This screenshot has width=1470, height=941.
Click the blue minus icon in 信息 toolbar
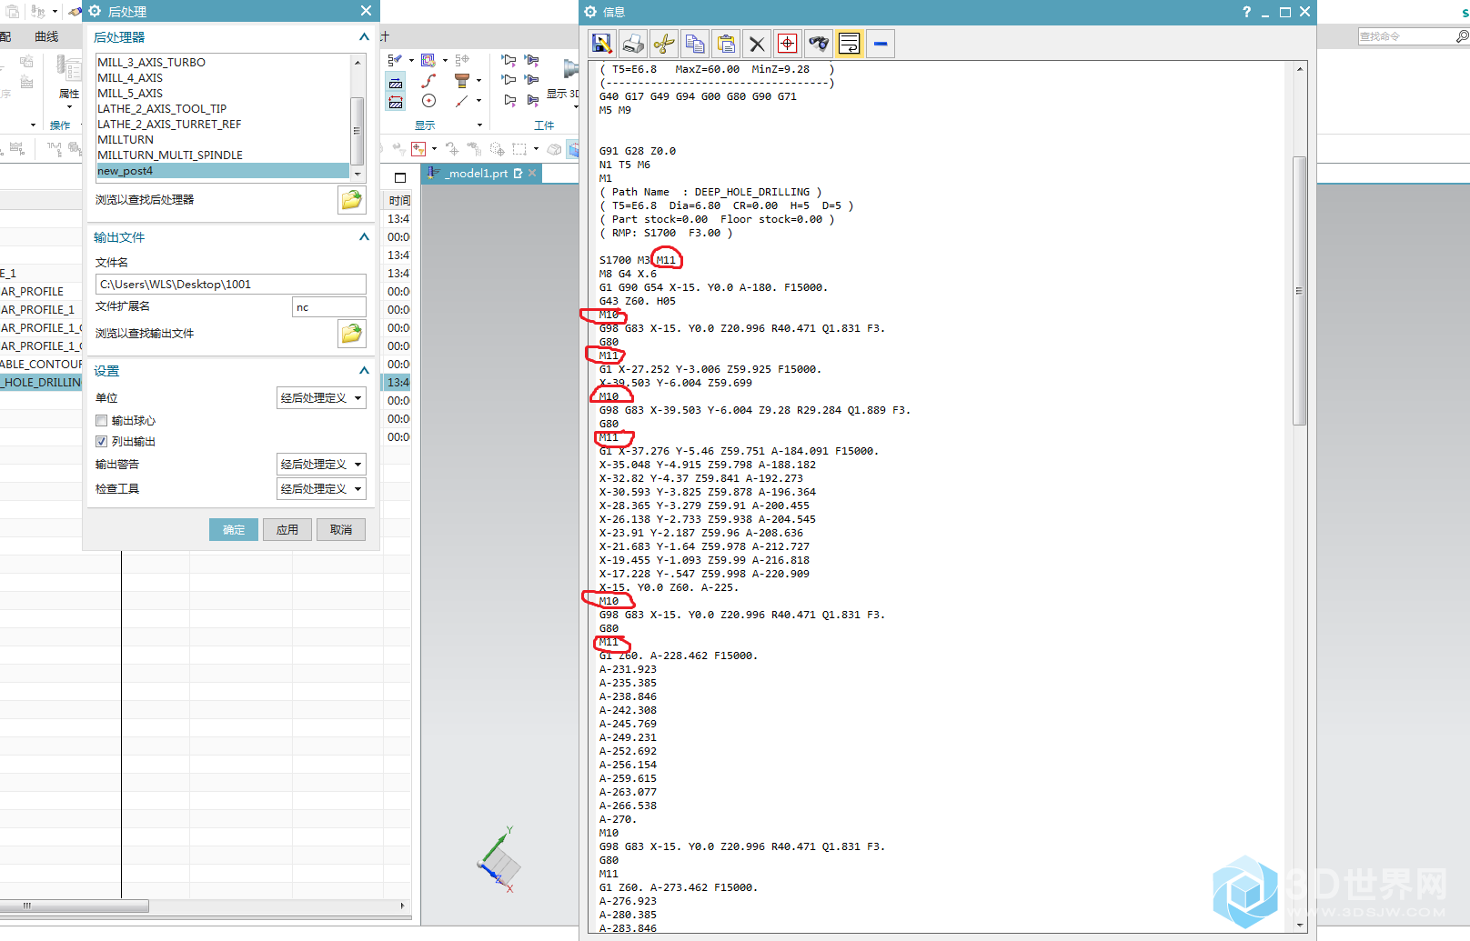pos(881,44)
